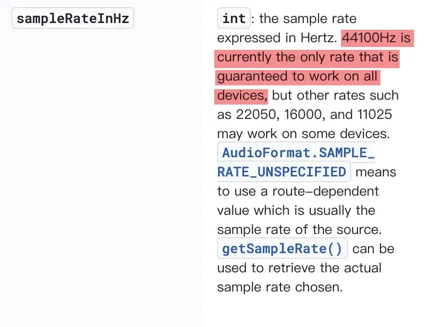This screenshot has height=327, width=440.
Task: Click the int type code label
Action: click(x=234, y=19)
